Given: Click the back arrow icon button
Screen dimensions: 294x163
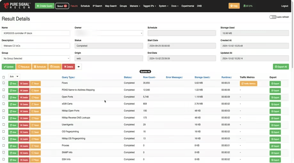Looking at the screenshot, I should (78, 66).
